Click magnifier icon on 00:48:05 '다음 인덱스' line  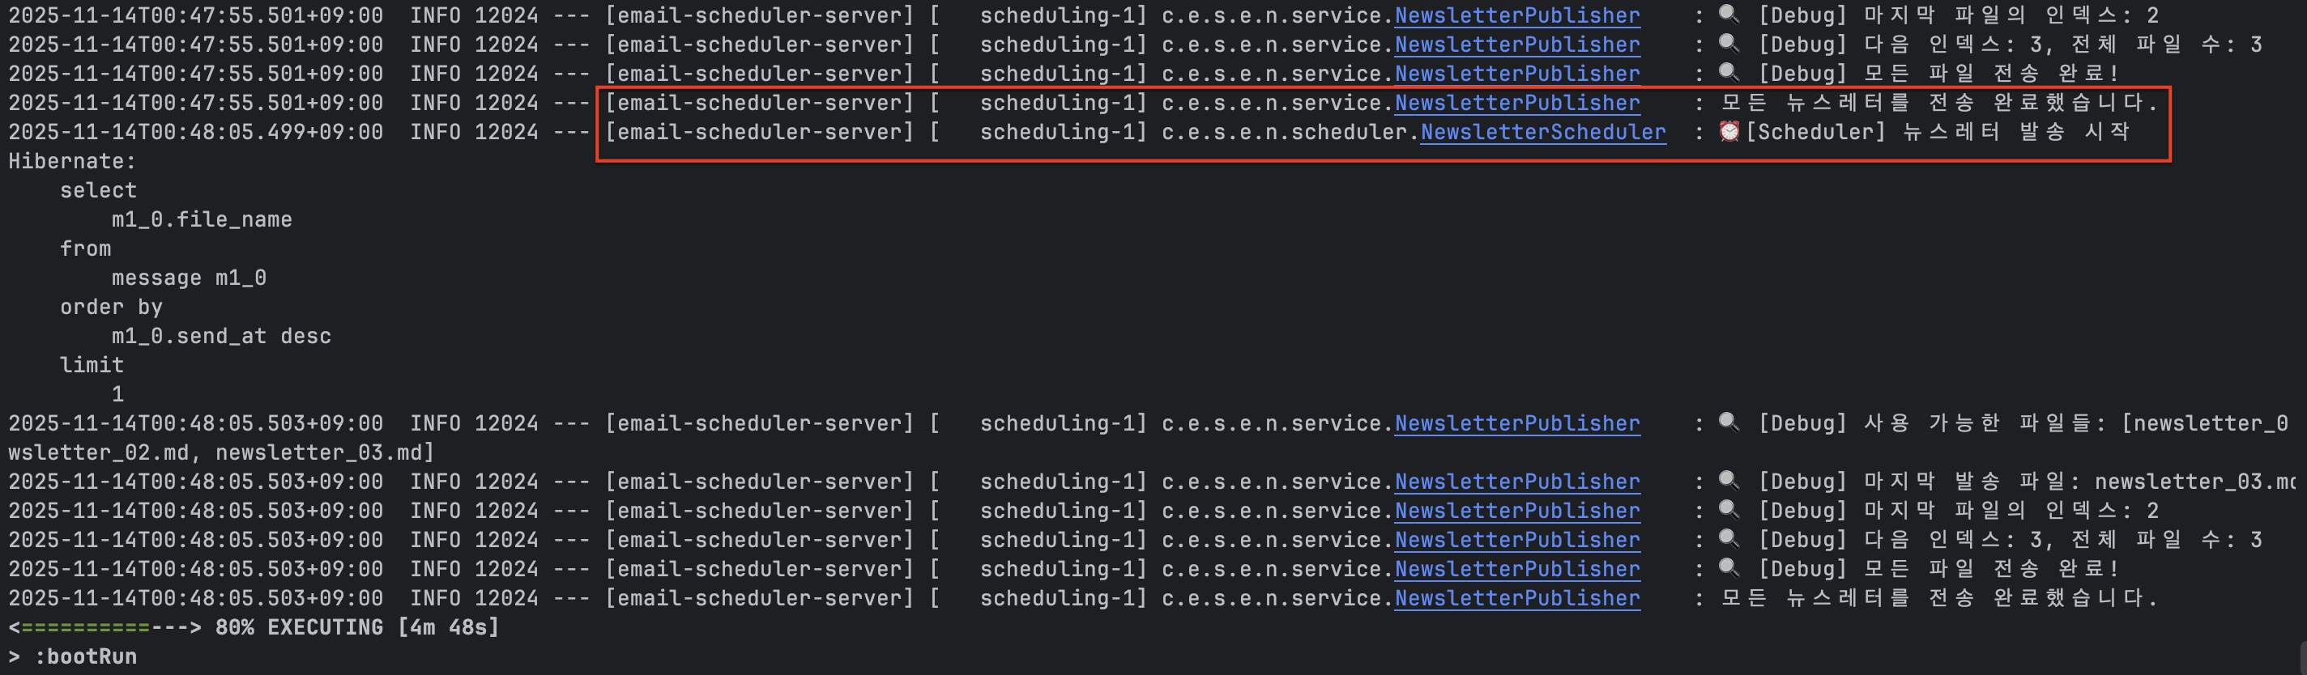[1729, 539]
